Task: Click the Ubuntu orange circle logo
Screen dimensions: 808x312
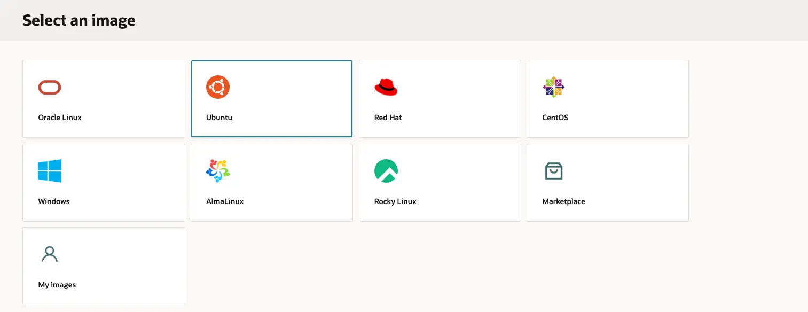Action: click(218, 87)
